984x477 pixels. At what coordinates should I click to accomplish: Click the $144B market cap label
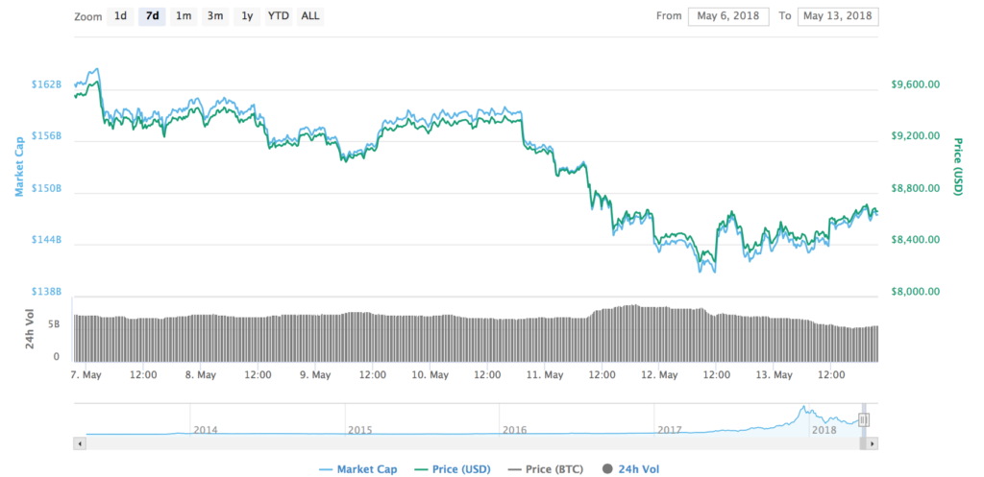[x=48, y=240]
